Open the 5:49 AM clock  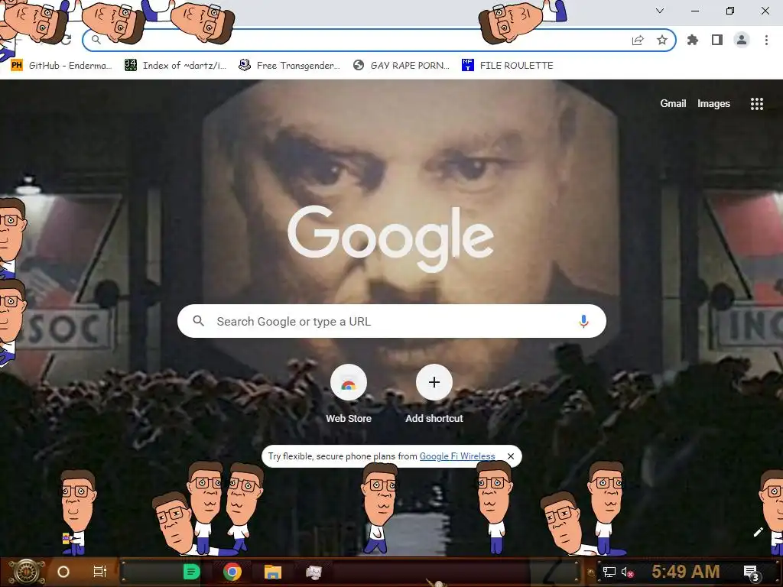click(686, 572)
